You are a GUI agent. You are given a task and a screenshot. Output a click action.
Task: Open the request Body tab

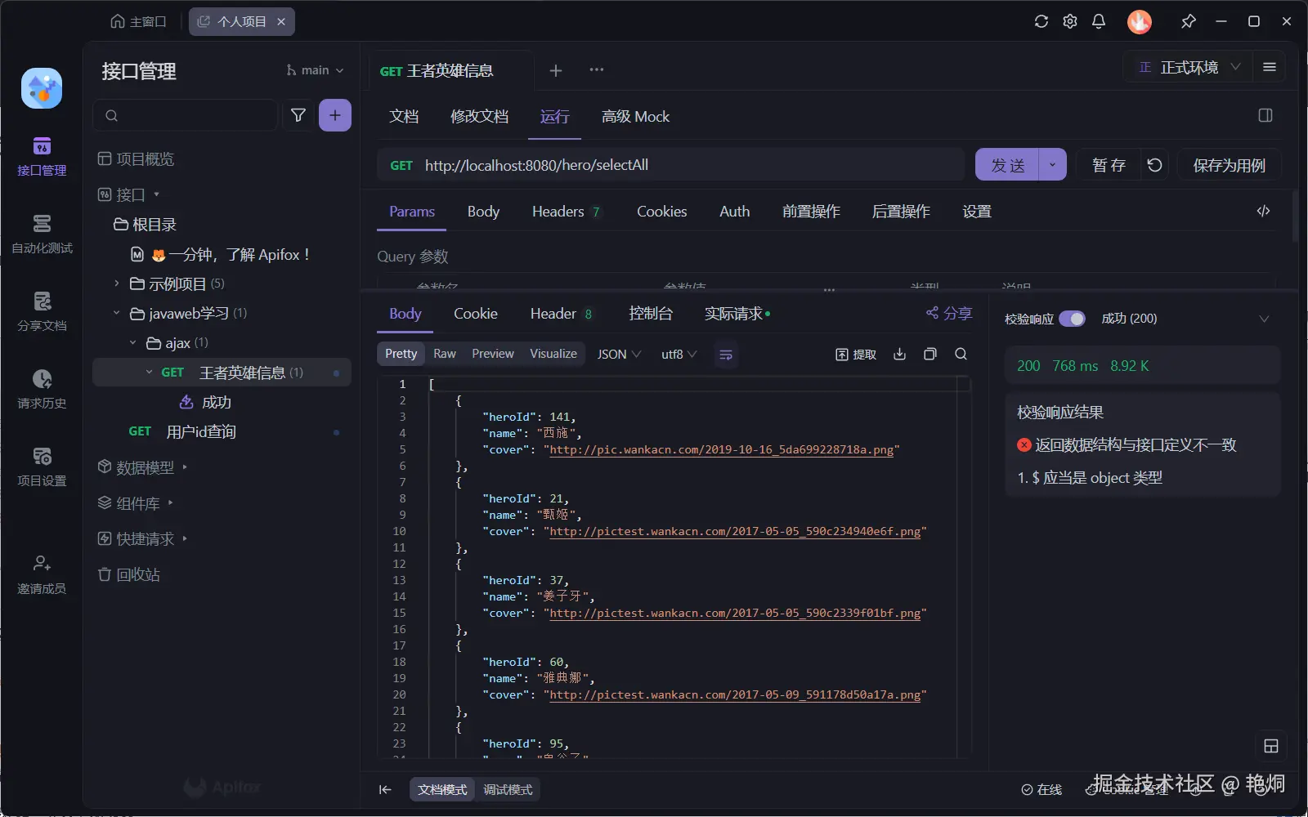click(483, 212)
